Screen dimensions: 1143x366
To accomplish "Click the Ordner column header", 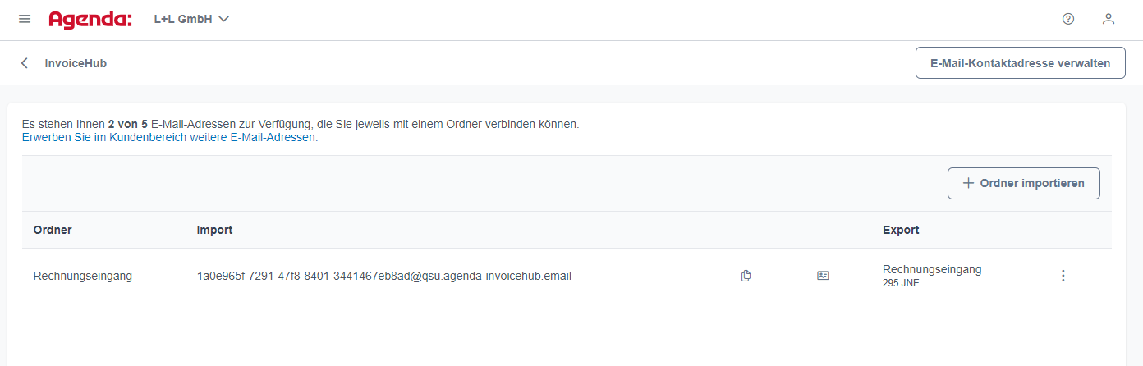I will click(53, 230).
